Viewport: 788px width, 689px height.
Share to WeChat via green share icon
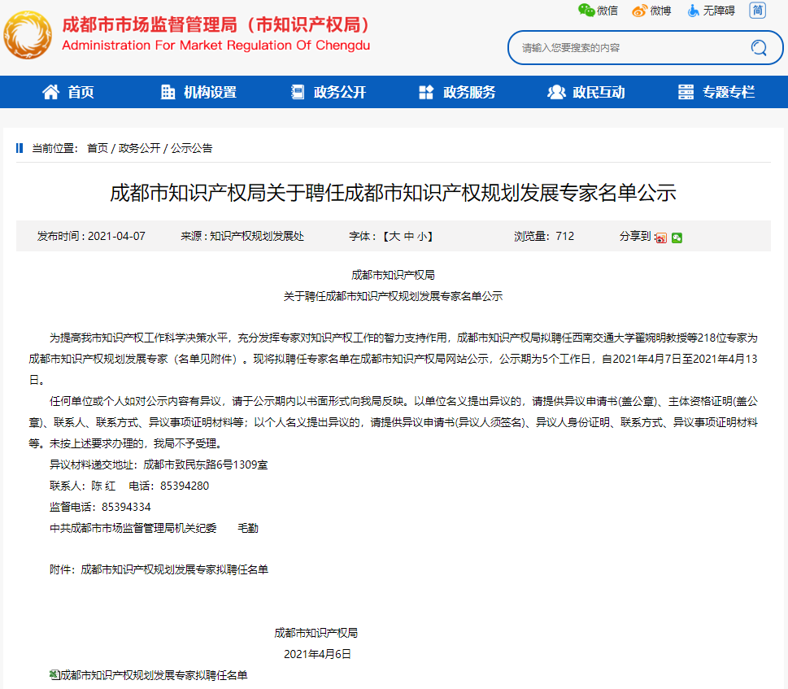(x=677, y=238)
